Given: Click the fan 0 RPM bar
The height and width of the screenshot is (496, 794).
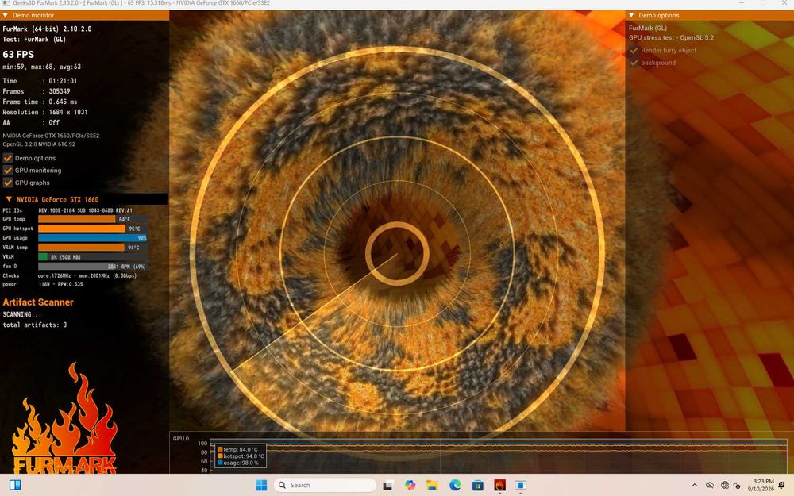Looking at the screenshot, I should 93,266.
